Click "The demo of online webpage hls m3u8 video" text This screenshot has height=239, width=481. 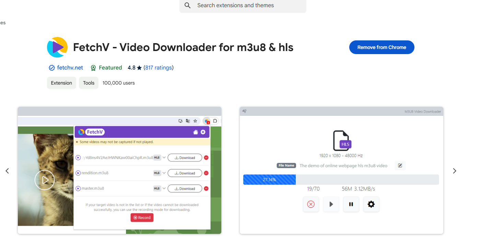(x=343, y=166)
